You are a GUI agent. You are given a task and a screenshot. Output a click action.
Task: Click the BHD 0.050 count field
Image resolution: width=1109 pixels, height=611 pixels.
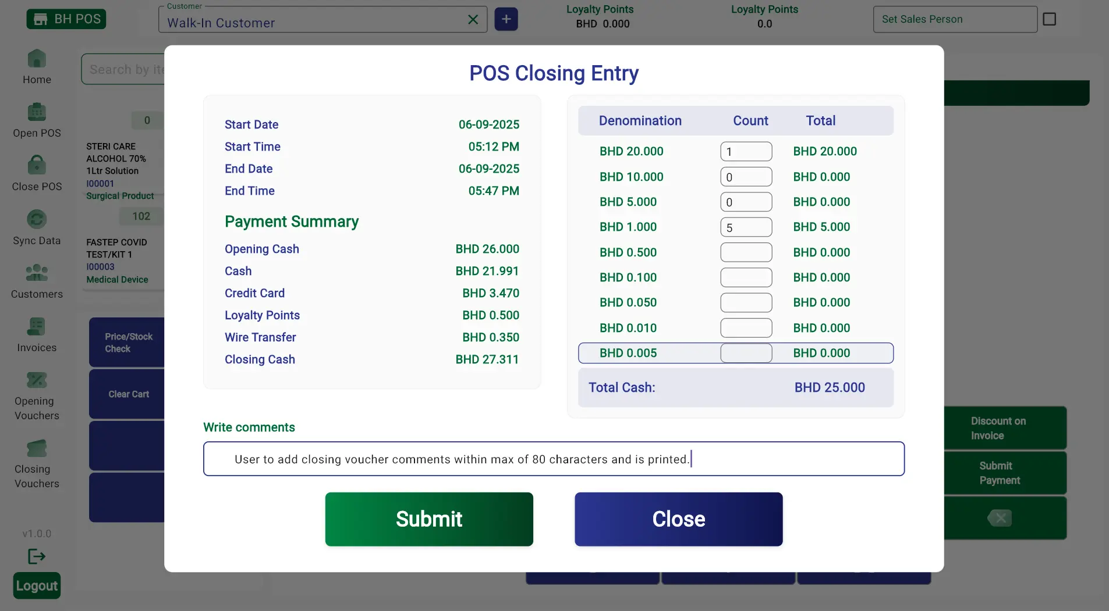pos(746,303)
